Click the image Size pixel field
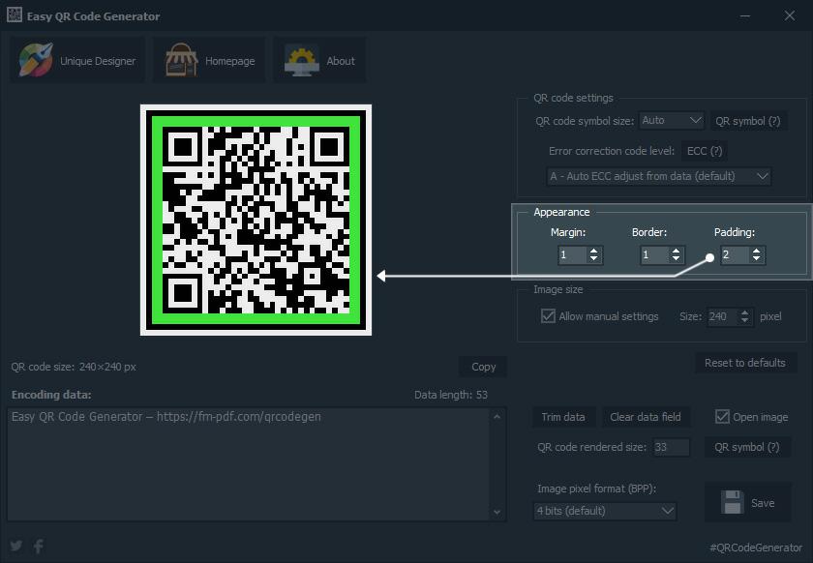 click(x=723, y=316)
